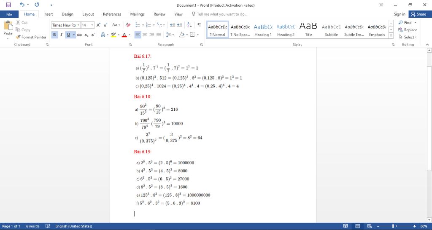
Task: Decrease paragraph indent
Action: click(173, 25)
